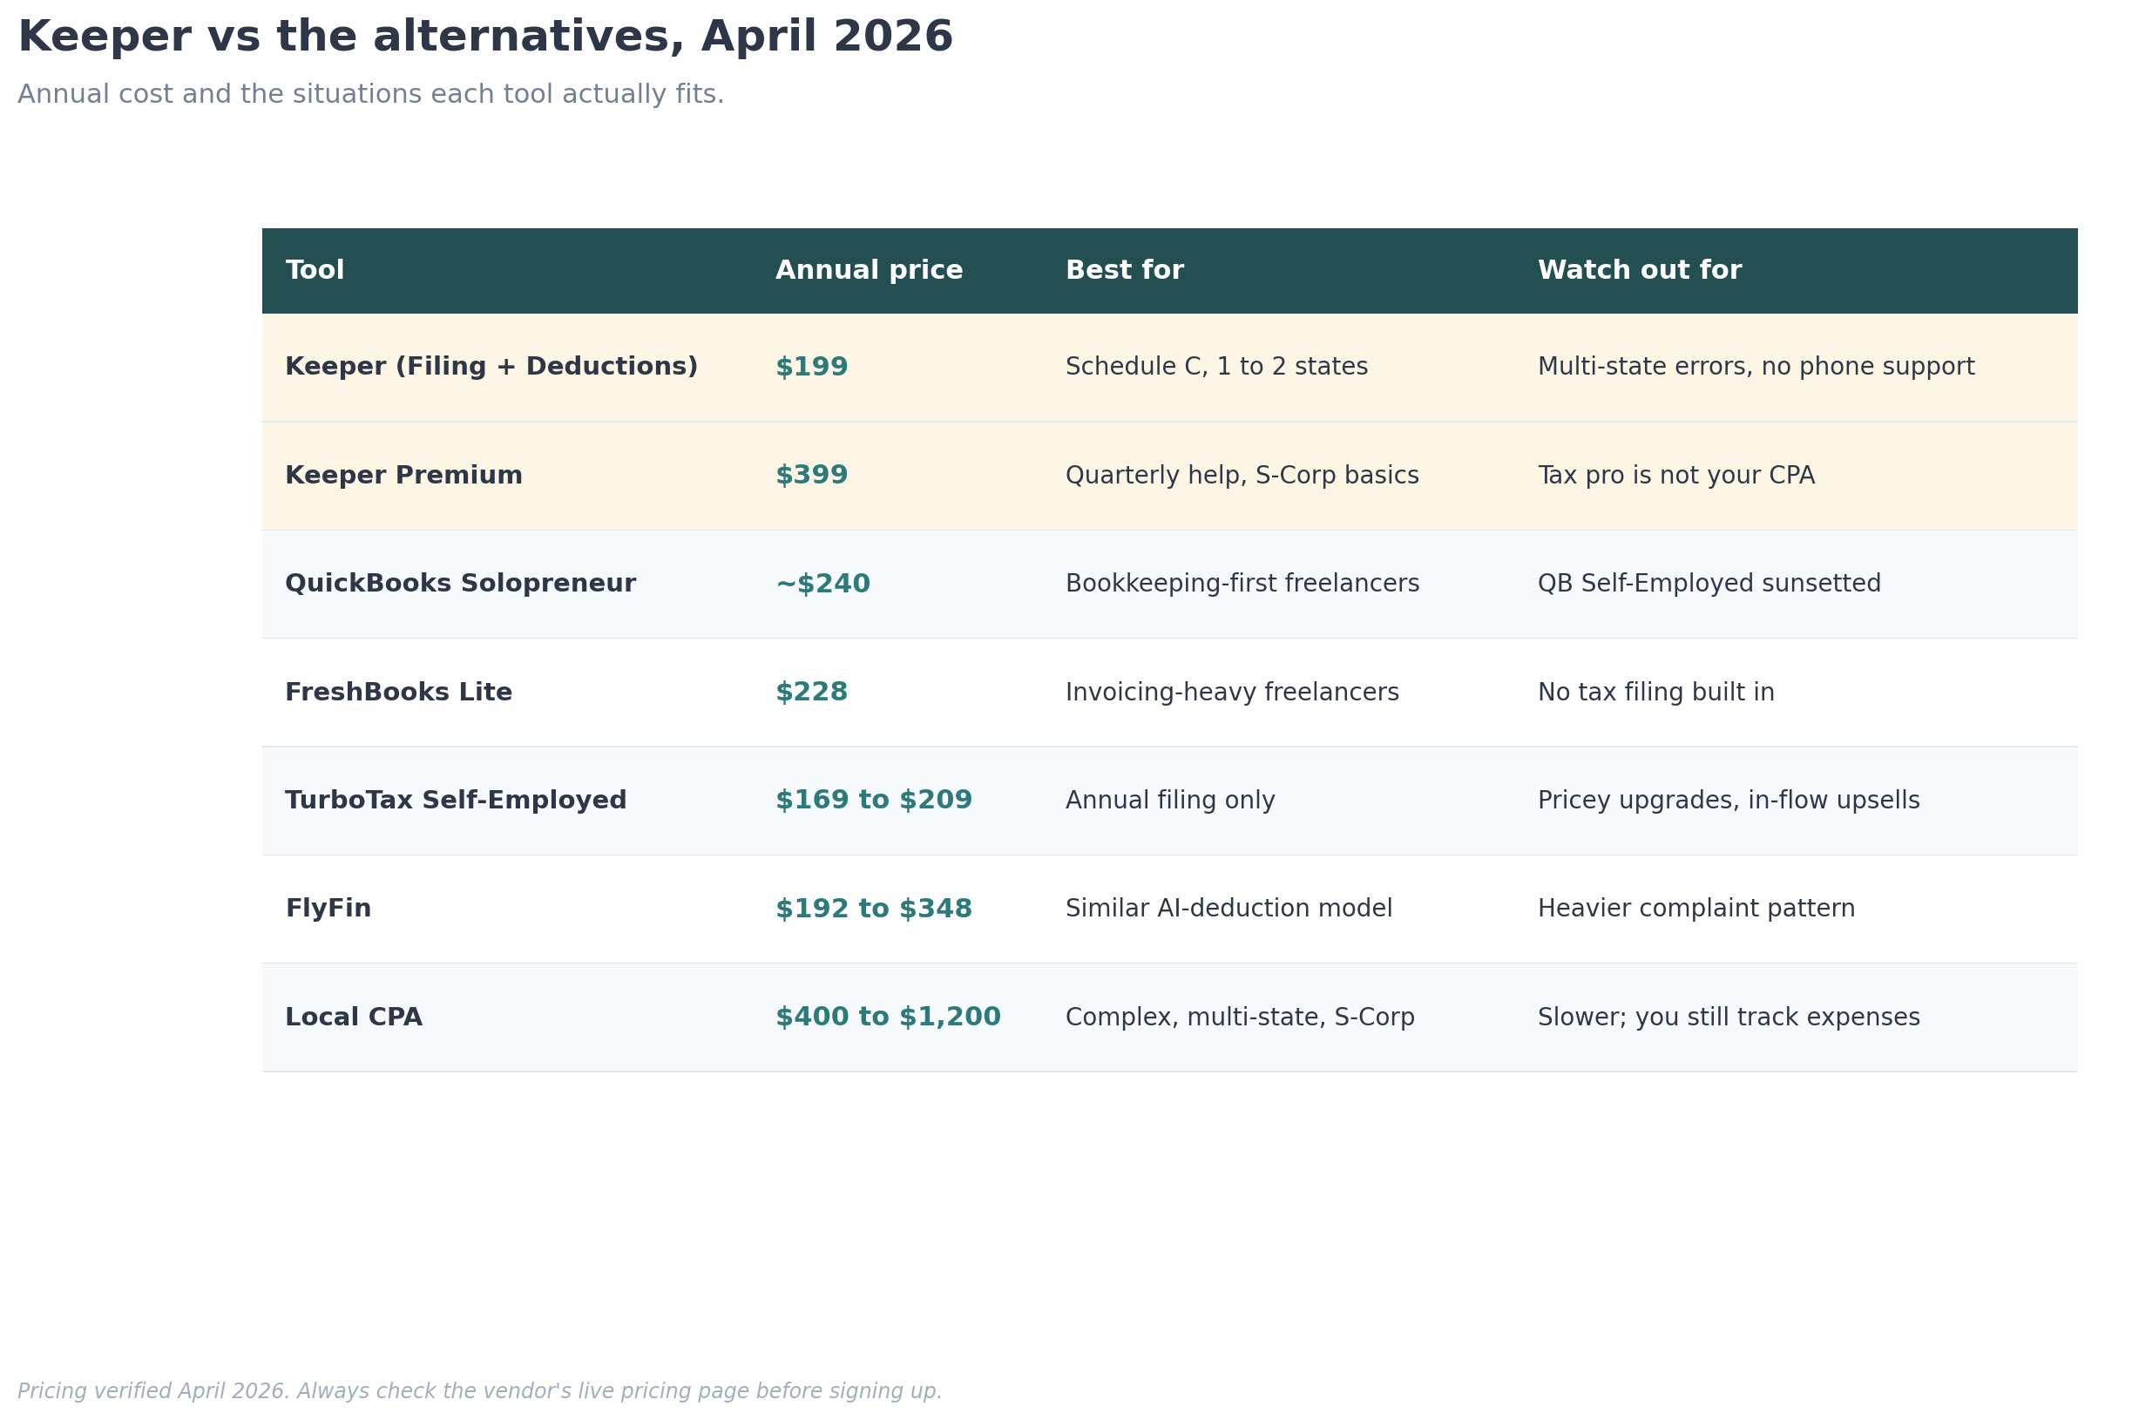This screenshot has width=2132, height=1420.
Task: Click 'Bookkeeping-first freelancers'
Action: (1242, 585)
